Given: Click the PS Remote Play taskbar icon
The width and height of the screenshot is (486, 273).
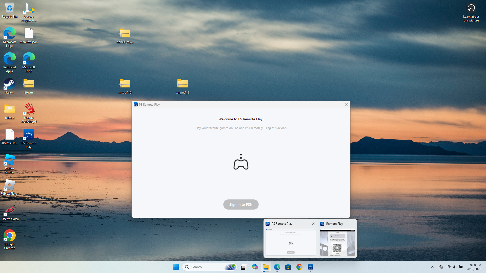Looking at the screenshot, I should [311, 267].
